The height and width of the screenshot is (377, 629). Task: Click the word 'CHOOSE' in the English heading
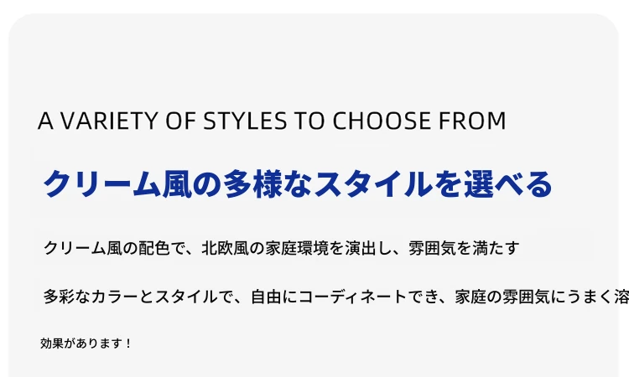click(382, 121)
